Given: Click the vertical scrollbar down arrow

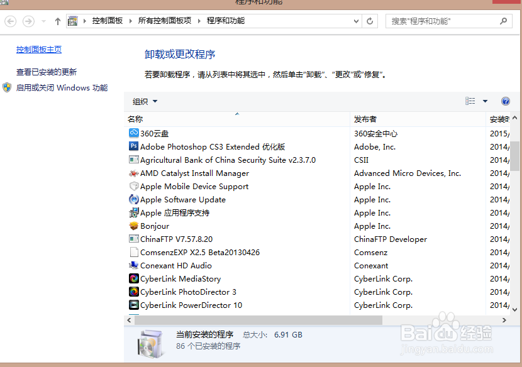Looking at the screenshot, I should tap(514, 309).
